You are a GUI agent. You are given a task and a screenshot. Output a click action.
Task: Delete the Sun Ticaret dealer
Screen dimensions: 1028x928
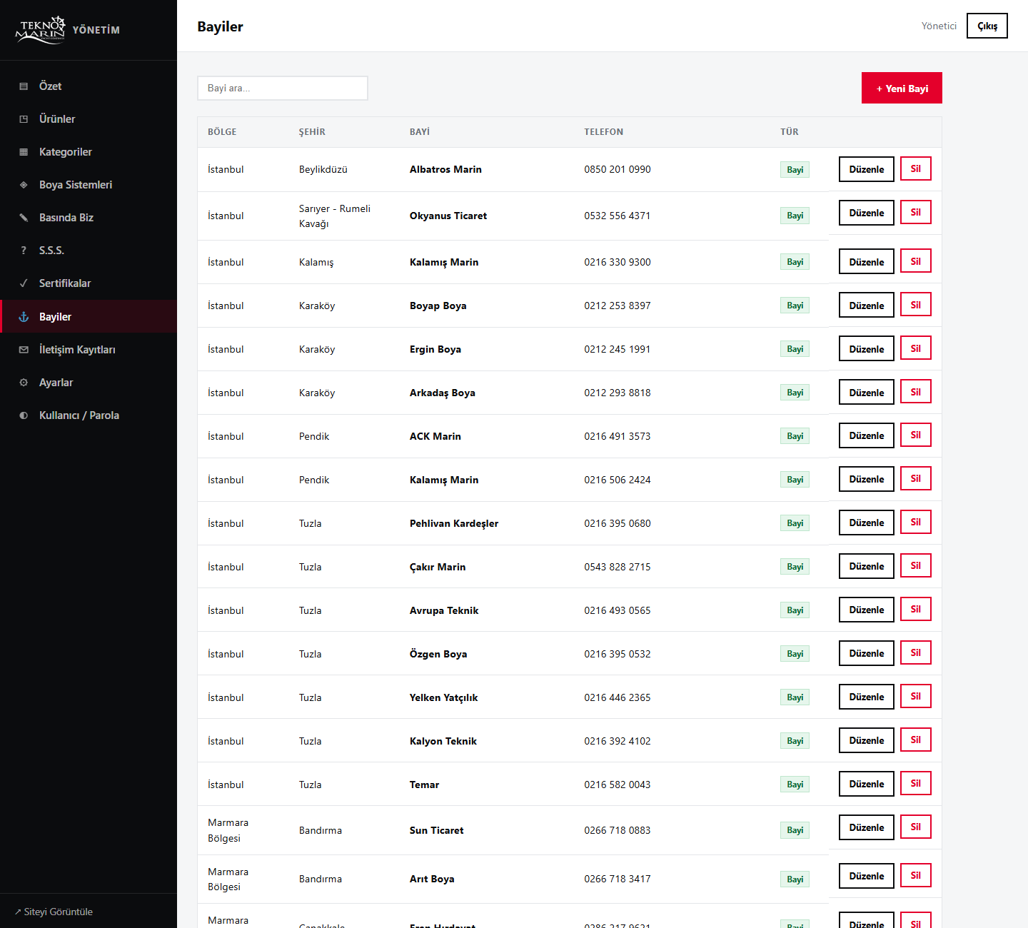916,827
